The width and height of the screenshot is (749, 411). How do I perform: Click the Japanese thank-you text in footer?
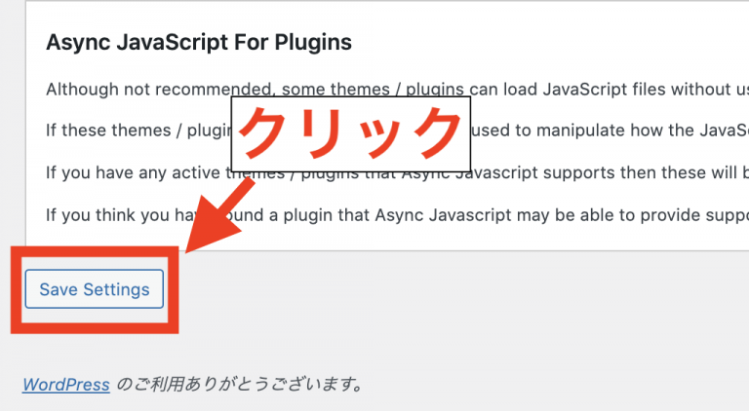coord(240,384)
